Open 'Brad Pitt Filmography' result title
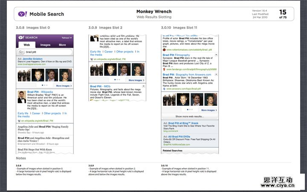This screenshot has height=192, width=307. pos(176,55)
